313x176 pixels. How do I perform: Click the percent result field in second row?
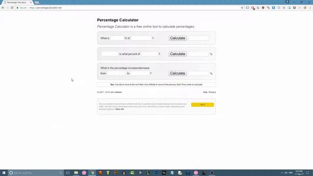199,54
